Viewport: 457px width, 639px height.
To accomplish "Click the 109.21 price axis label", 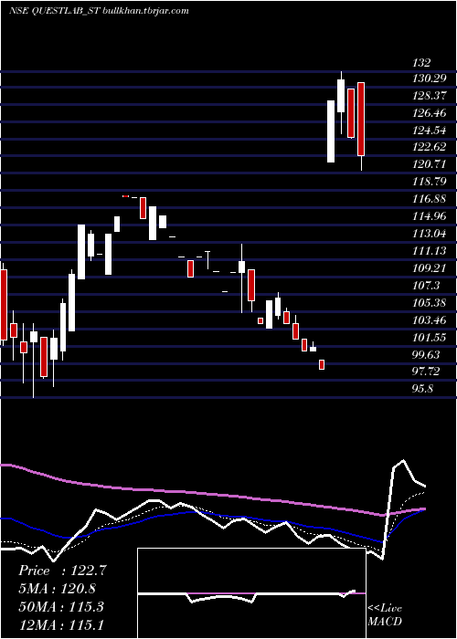I will coord(430,268).
